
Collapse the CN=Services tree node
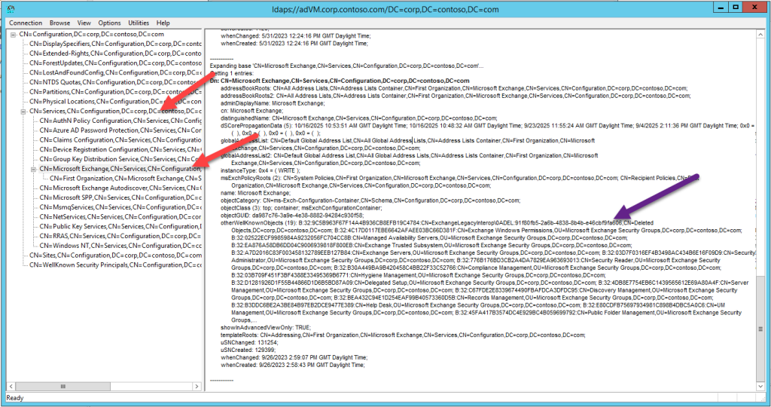(x=23, y=111)
